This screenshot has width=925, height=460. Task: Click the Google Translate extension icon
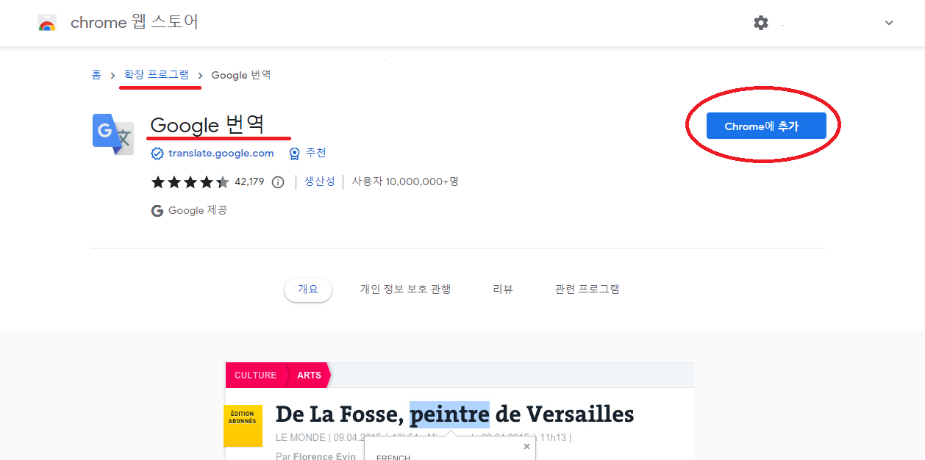(x=113, y=134)
